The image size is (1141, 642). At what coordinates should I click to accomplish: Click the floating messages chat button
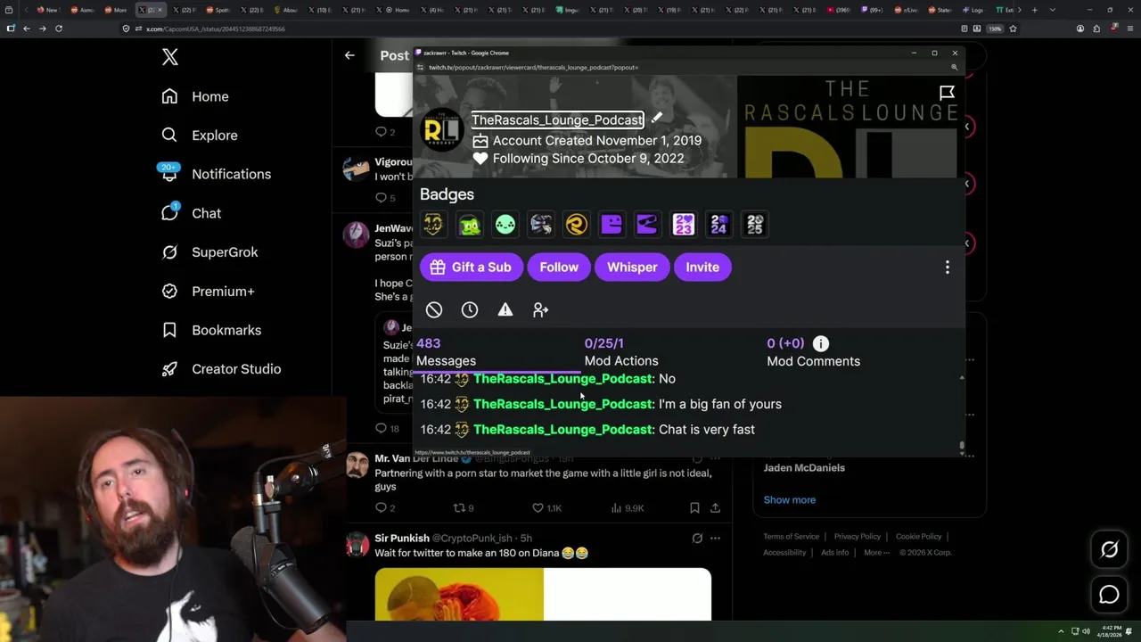(1109, 594)
